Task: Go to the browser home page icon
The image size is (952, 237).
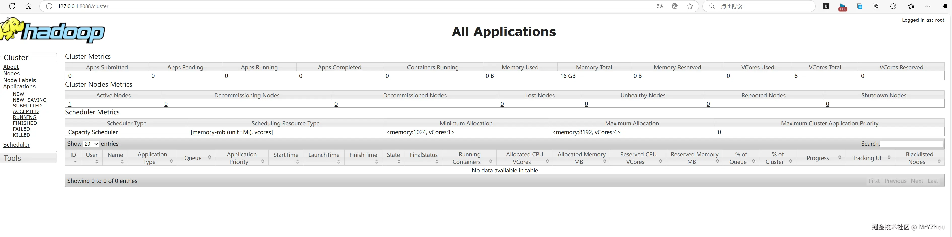Action: tap(29, 6)
